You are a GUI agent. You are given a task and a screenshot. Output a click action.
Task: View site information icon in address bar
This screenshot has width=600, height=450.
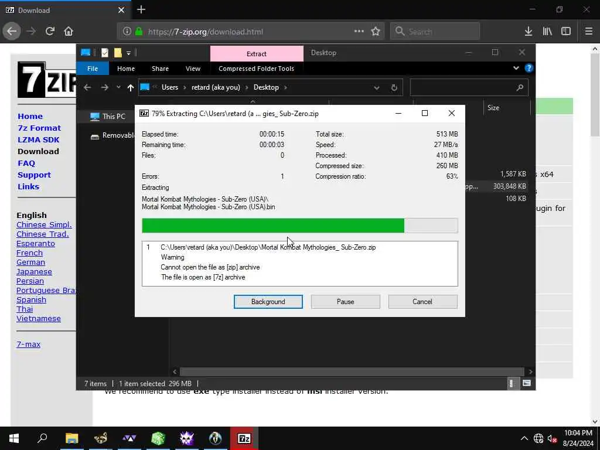(x=127, y=32)
